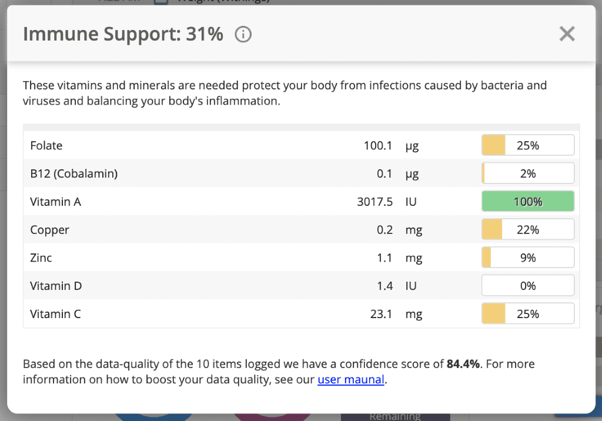The height and width of the screenshot is (421, 602).
Task: Select the Vitamin A row label
Action: tap(55, 202)
